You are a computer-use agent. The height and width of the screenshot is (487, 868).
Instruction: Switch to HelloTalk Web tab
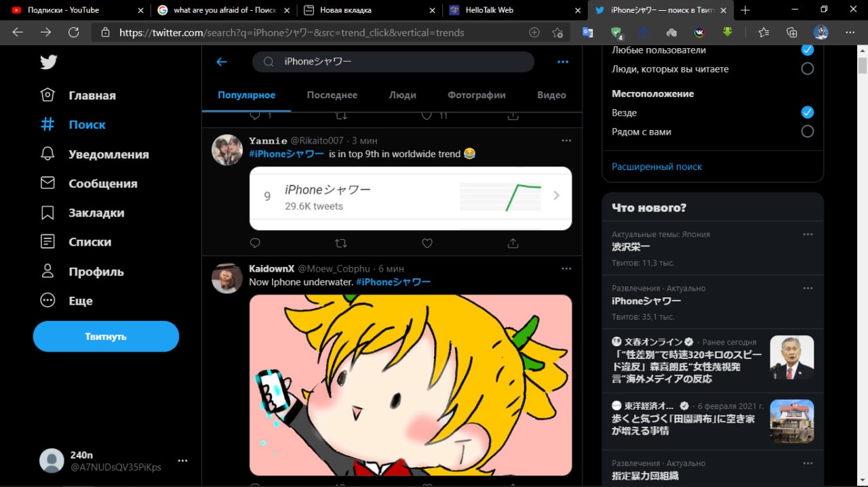(x=513, y=10)
